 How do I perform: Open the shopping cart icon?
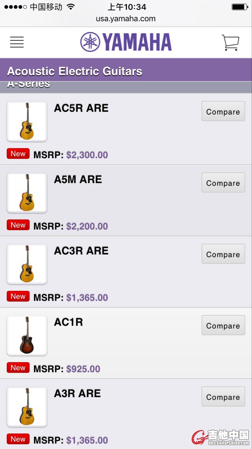[230, 43]
